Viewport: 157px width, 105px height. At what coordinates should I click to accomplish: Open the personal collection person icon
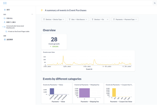pos(5,22)
